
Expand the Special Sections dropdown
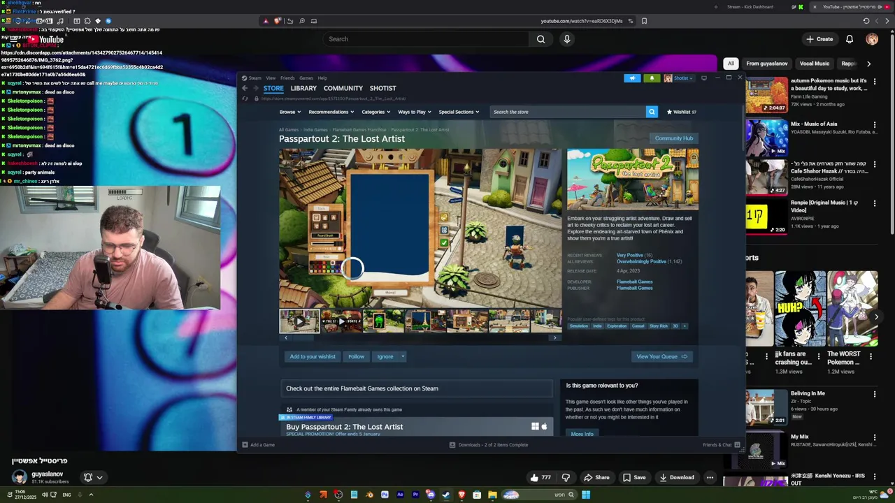[459, 112]
